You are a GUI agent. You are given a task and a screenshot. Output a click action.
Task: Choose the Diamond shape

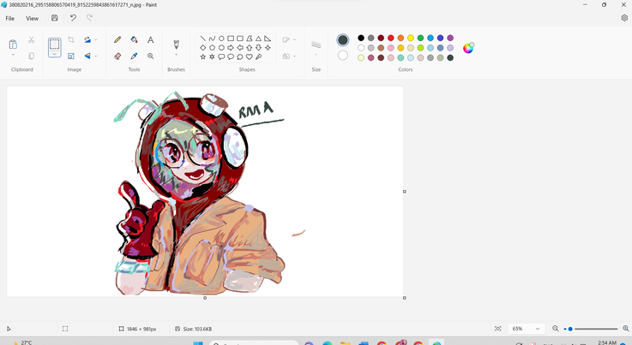click(202, 47)
